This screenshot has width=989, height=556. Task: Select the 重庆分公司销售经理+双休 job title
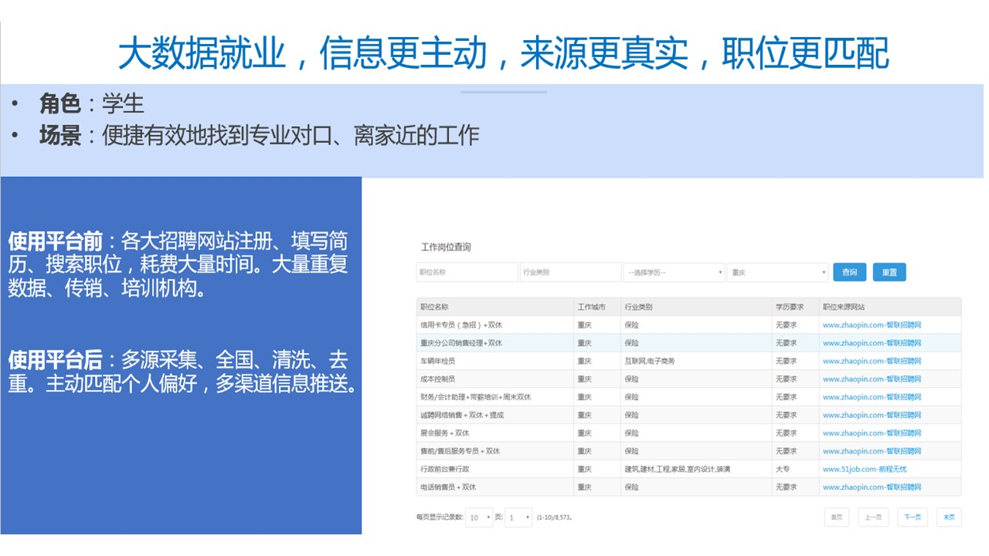[x=461, y=343]
